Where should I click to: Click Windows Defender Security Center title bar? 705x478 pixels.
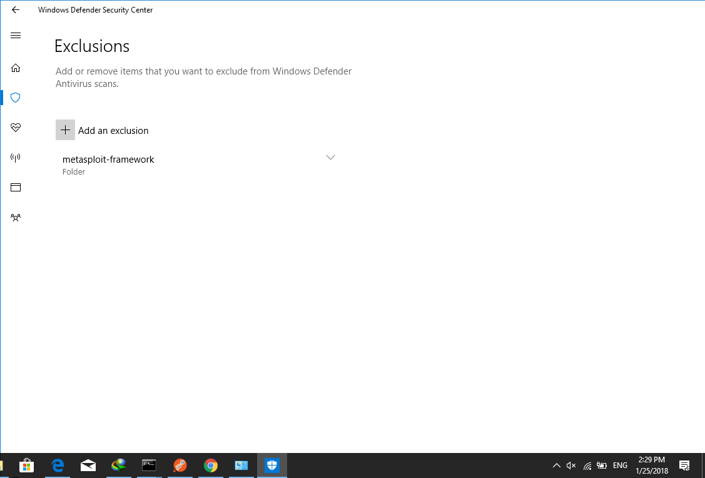pos(95,10)
